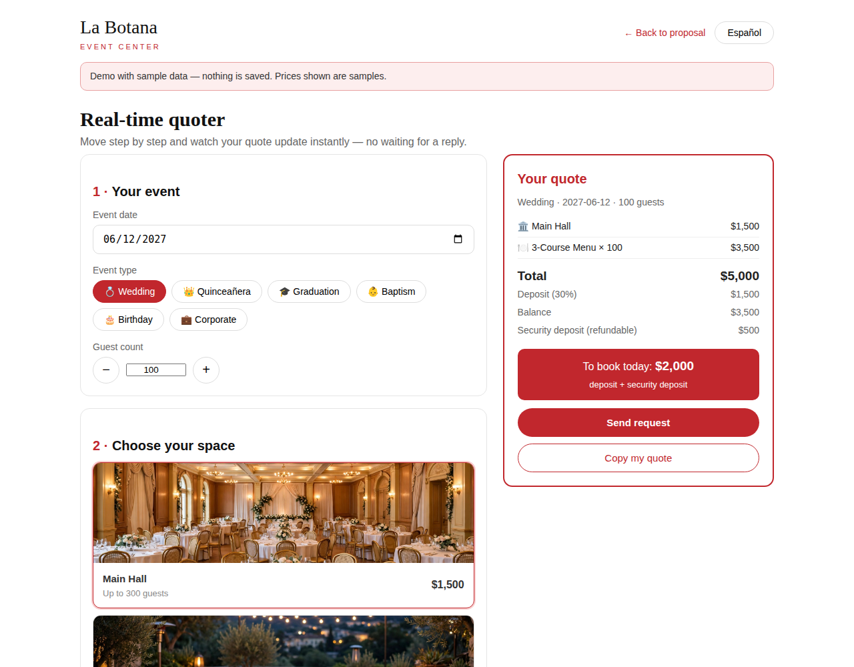The image size is (854, 667).
Task: Choose the Birthday event type
Action: coord(128,319)
